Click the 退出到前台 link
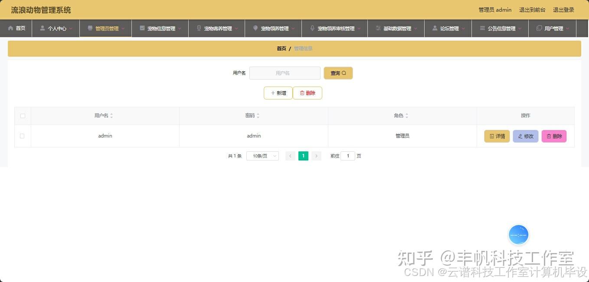589x282 pixels. click(x=532, y=10)
